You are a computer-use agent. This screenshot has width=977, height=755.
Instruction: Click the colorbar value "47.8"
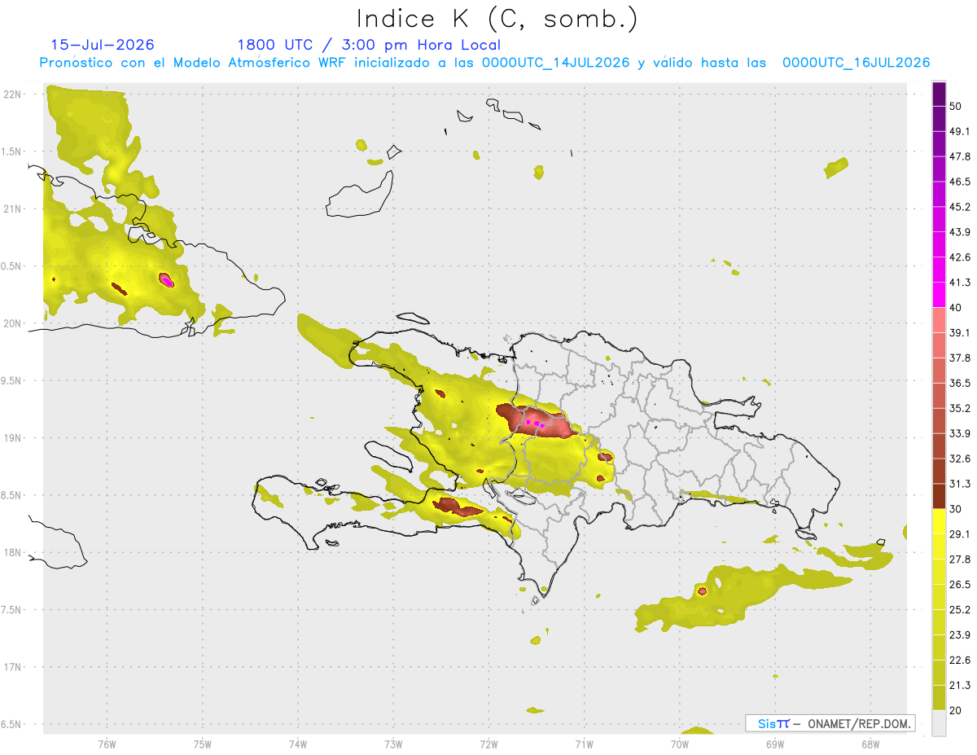point(960,156)
